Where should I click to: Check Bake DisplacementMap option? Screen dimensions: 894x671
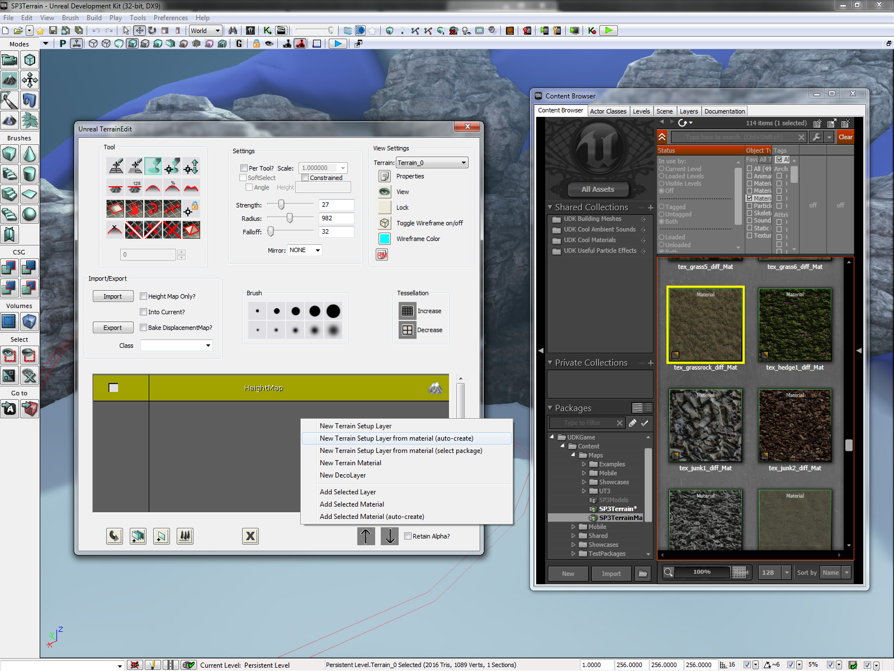143,328
